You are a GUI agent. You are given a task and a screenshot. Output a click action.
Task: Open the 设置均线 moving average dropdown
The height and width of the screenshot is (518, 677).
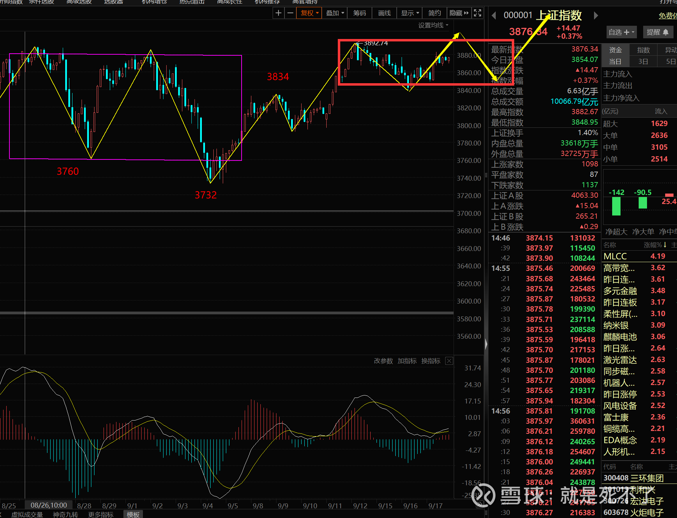433,25
